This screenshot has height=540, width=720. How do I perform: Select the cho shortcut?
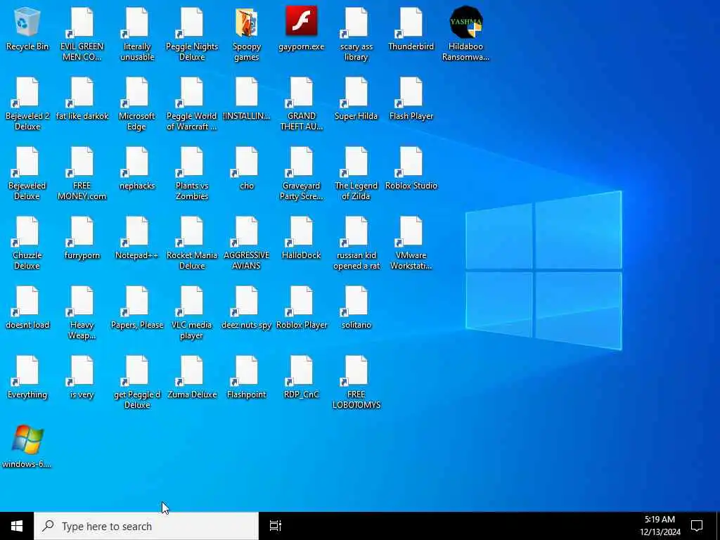pyautogui.click(x=247, y=169)
